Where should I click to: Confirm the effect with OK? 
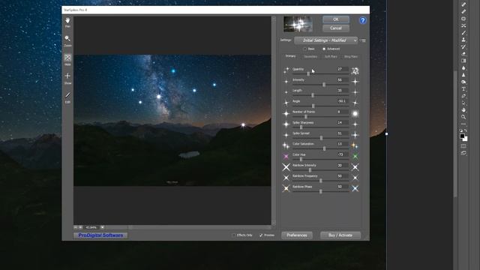(336, 19)
